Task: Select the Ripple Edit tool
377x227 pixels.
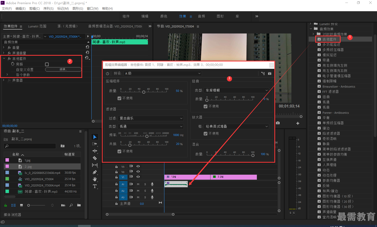Action: (95, 151)
